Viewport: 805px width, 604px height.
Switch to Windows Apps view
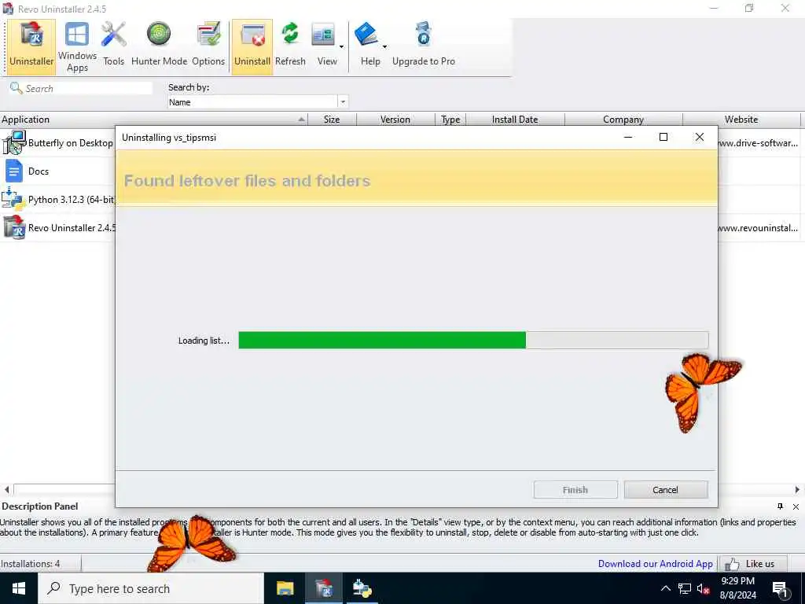coord(77,46)
